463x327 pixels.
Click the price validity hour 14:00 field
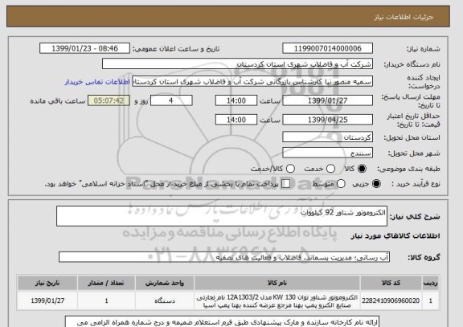click(236, 120)
